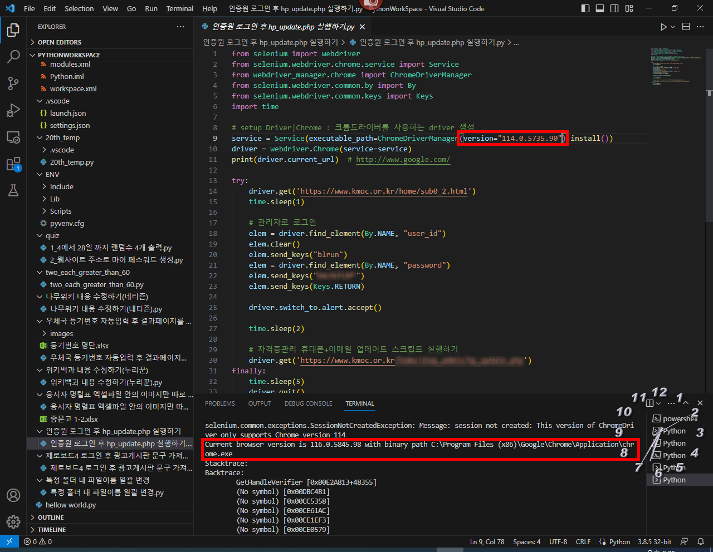
Task: Close the terminal panel
Action: (700, 403)
